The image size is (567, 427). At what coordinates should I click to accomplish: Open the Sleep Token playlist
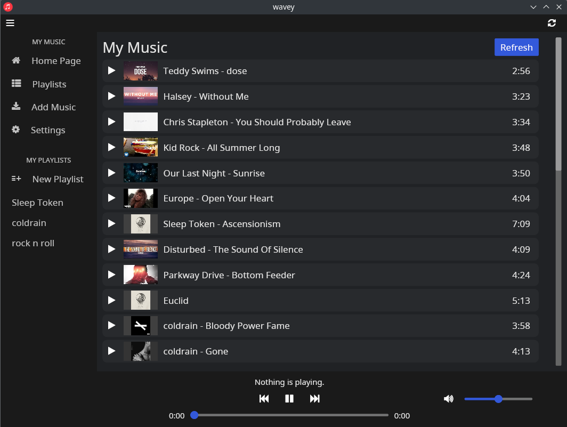pyautogui.click(x=38, y=203)
